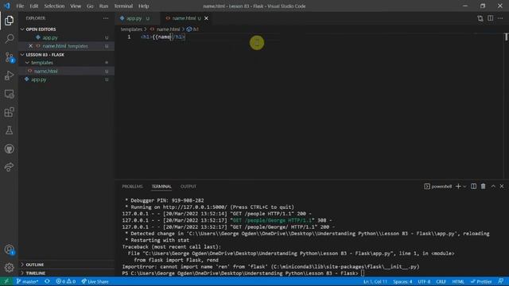Open the Terminal menu
The image size is (509, 286).
123,6
